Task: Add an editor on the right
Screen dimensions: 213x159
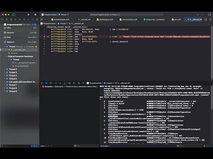Action: tap(210, 19)
